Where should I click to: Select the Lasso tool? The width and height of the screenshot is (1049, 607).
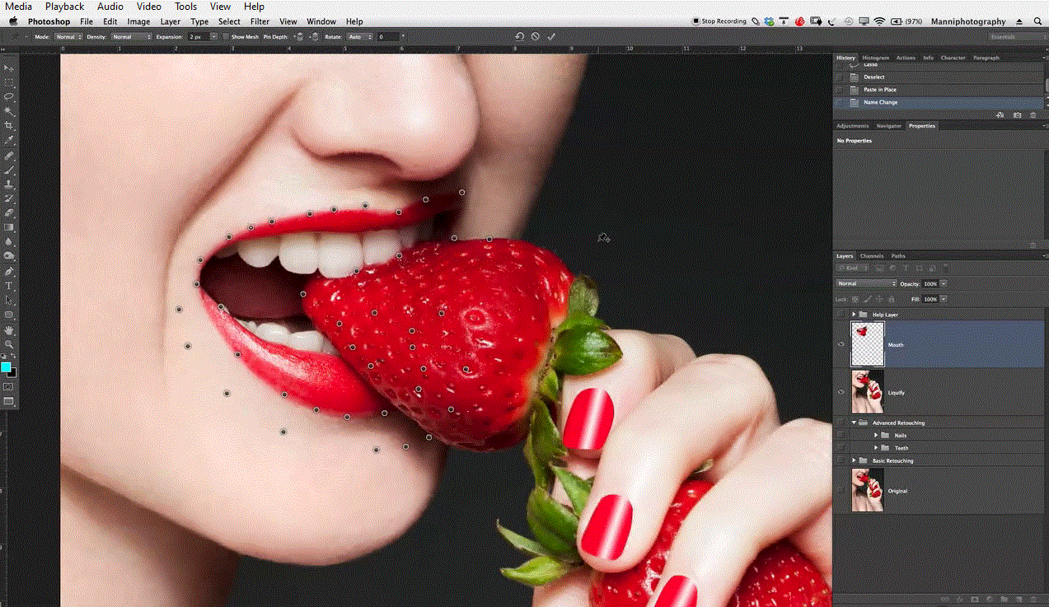point(9,96)
